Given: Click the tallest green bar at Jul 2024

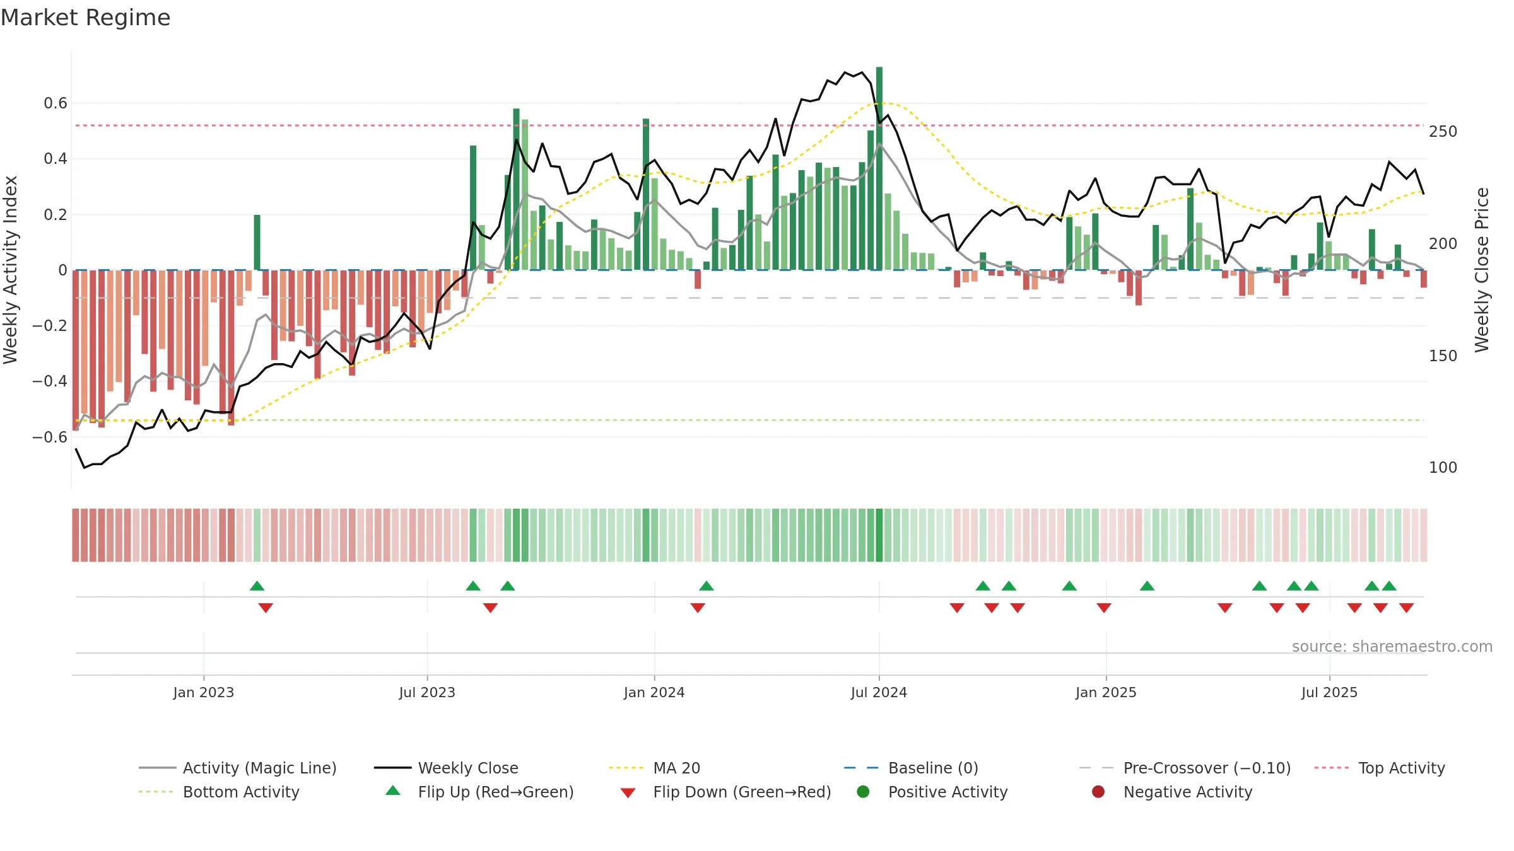Looking at the screenshot, I should coord(879,168).
